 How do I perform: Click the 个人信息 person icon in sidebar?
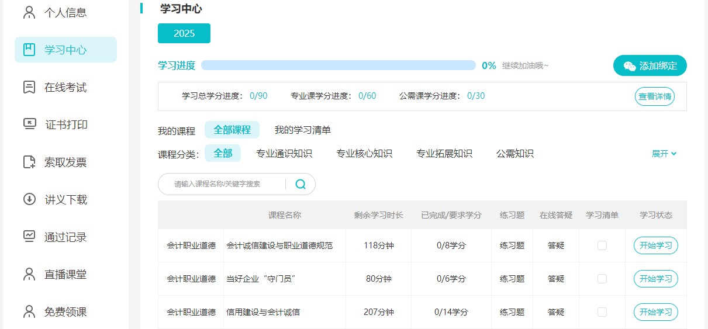[x=29, y=12]
